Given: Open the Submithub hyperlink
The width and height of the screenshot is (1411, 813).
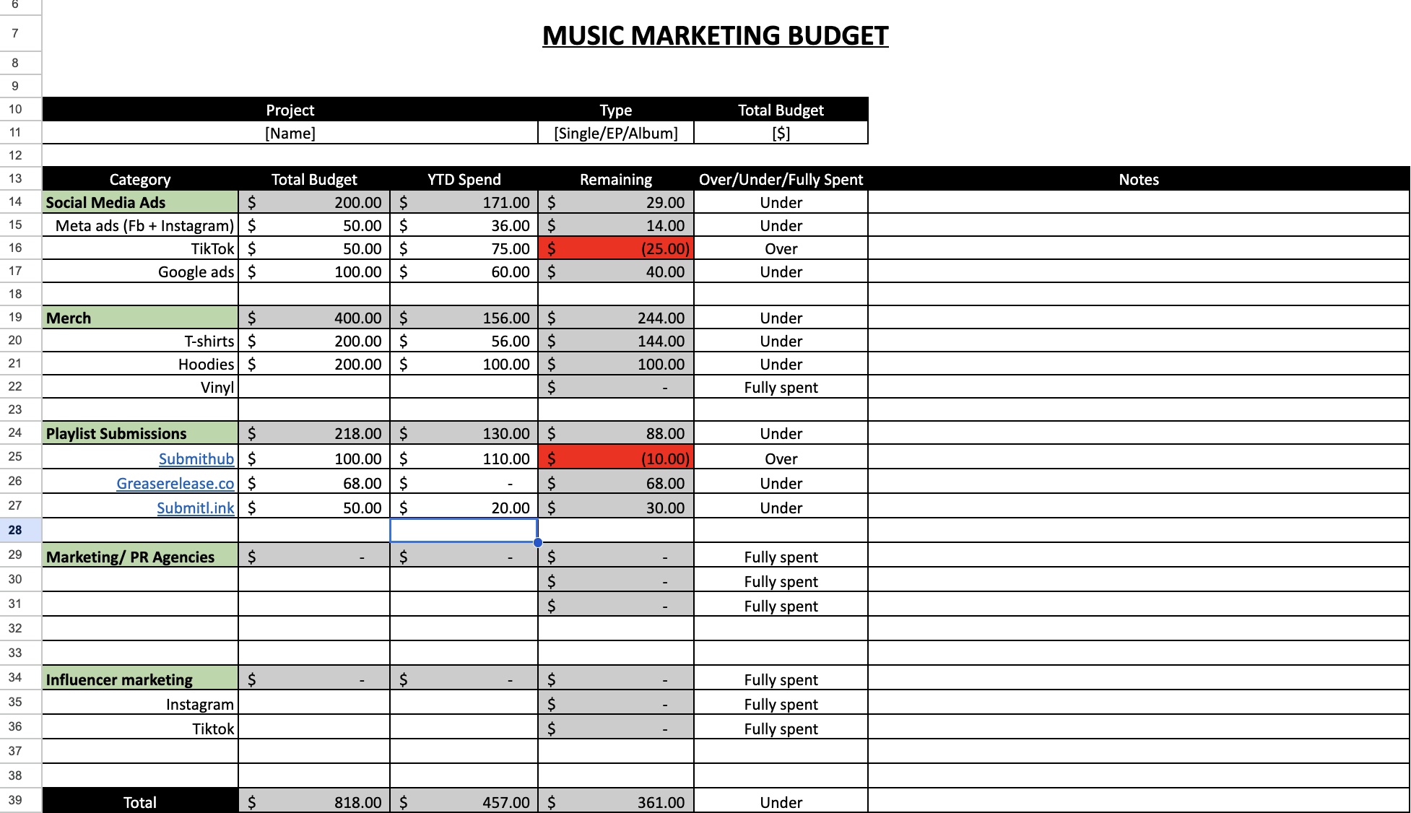Looking at the screenshot, I should [196, 458].
